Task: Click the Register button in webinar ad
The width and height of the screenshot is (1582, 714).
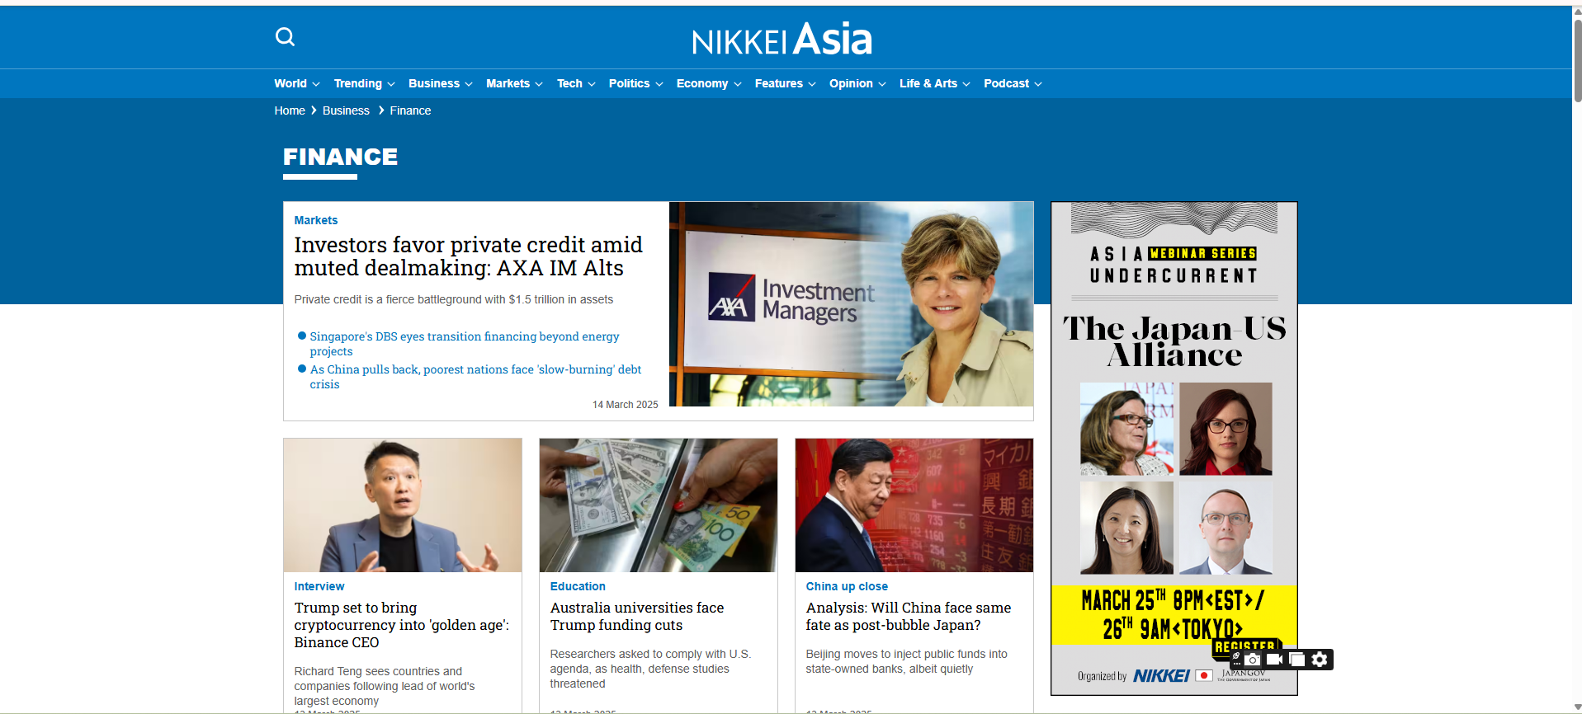Action: (x=1246, y=646)
